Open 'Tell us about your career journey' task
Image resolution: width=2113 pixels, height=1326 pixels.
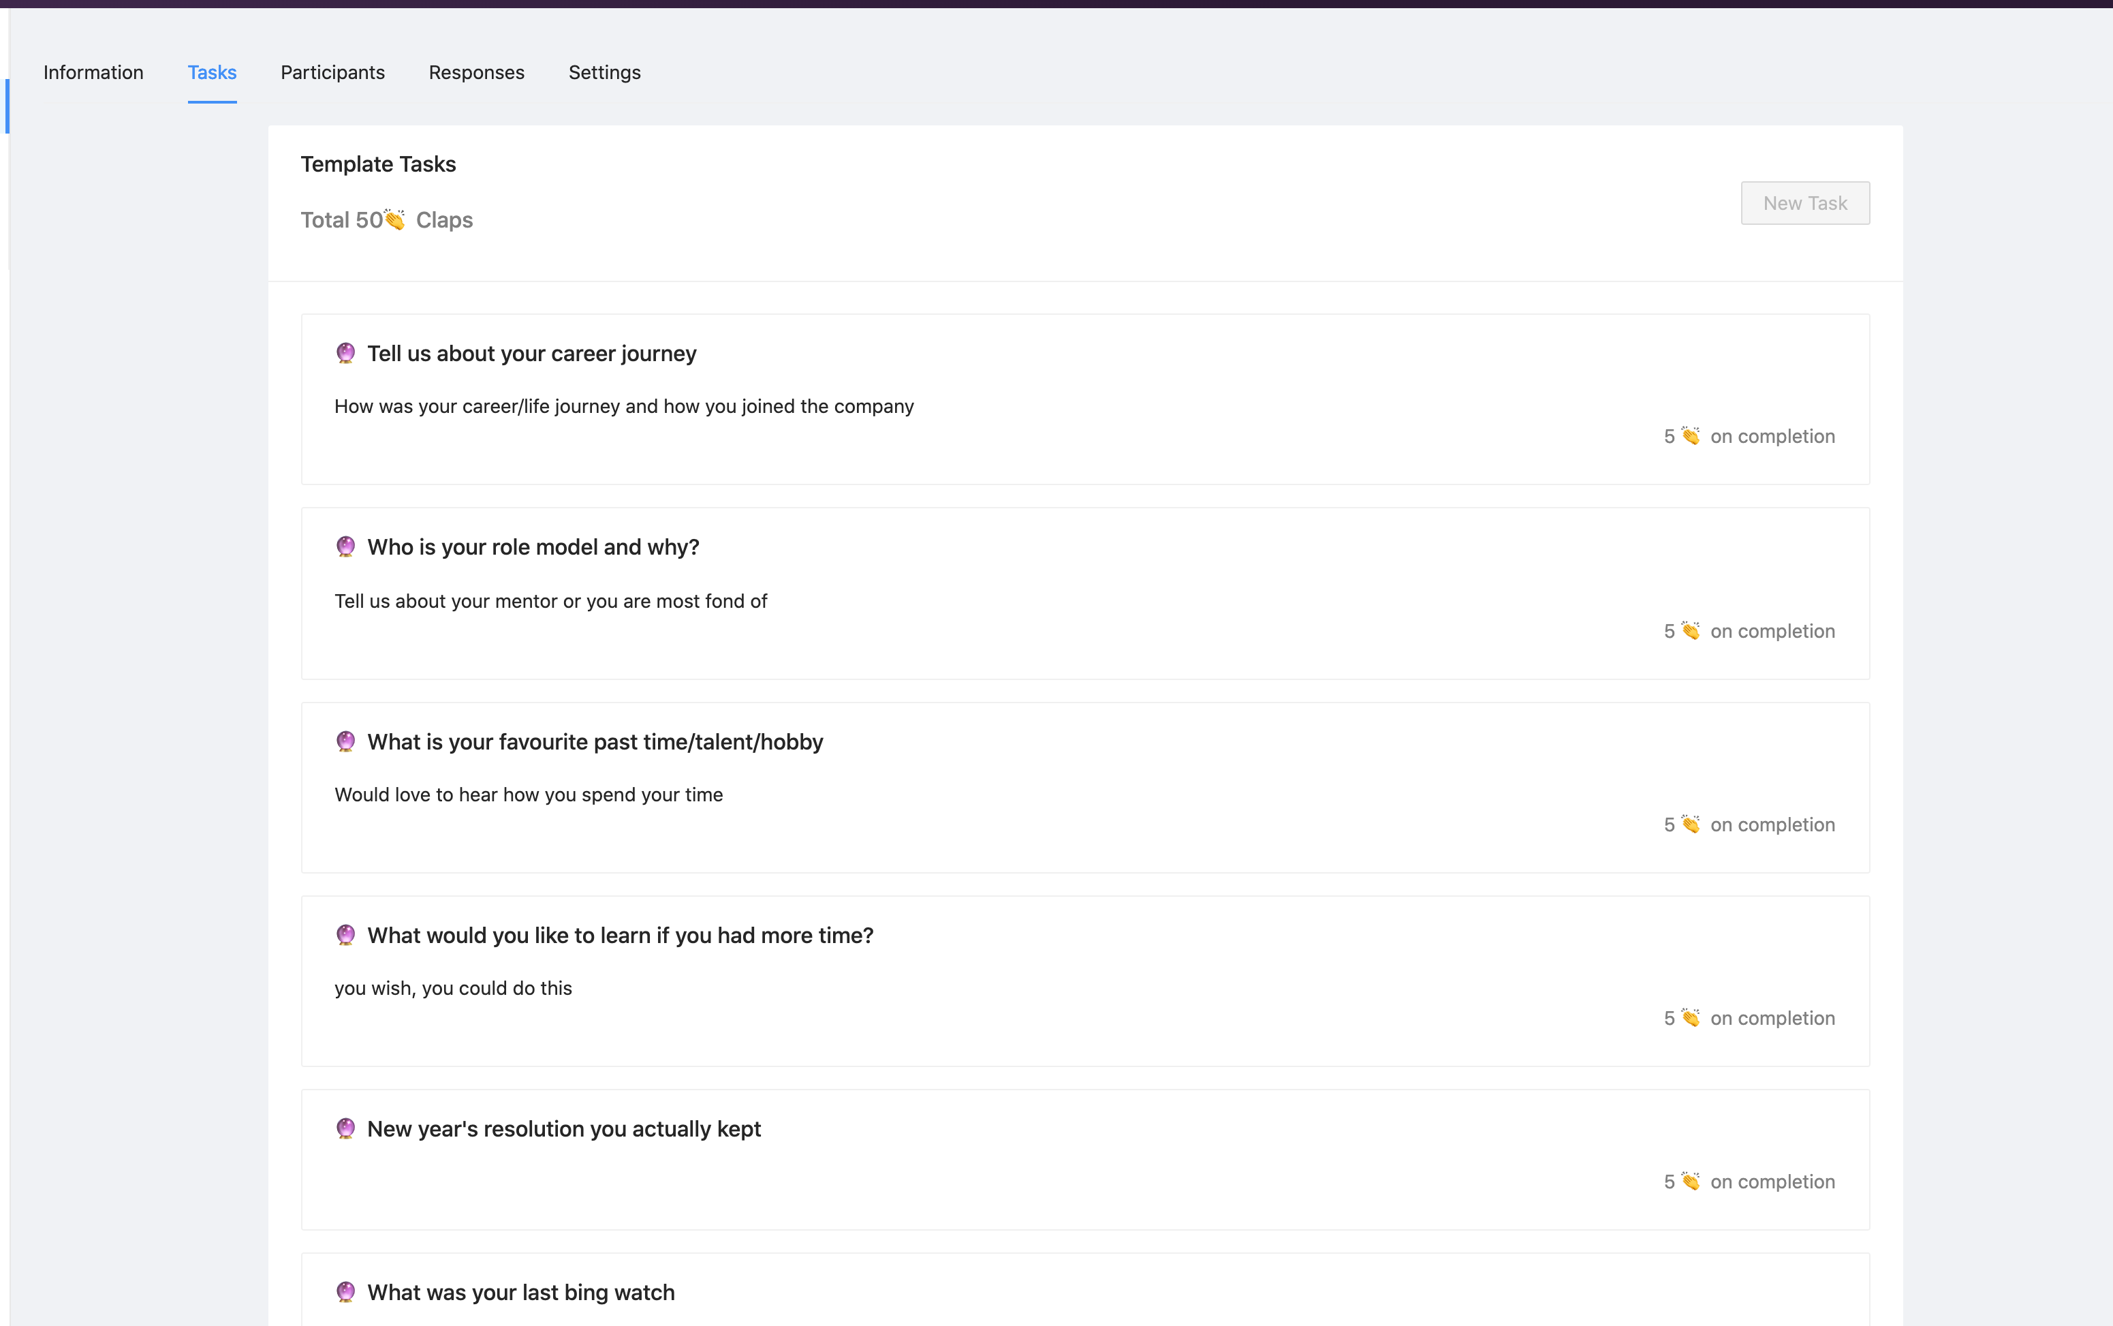pyautogui.click(x=531, y=354)
